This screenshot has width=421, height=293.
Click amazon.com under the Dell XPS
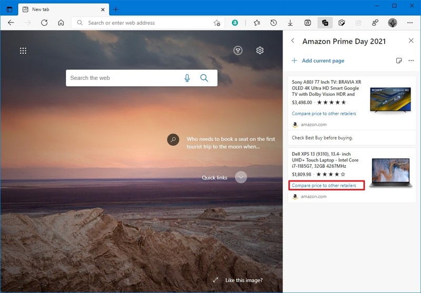click(x=314, y=196)
